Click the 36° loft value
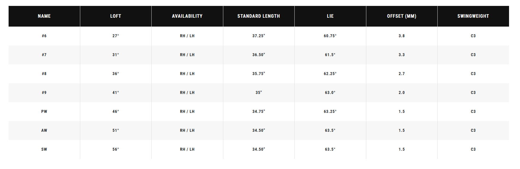The height and width of the screenshot is (169, 520). [x=116, y=74]
